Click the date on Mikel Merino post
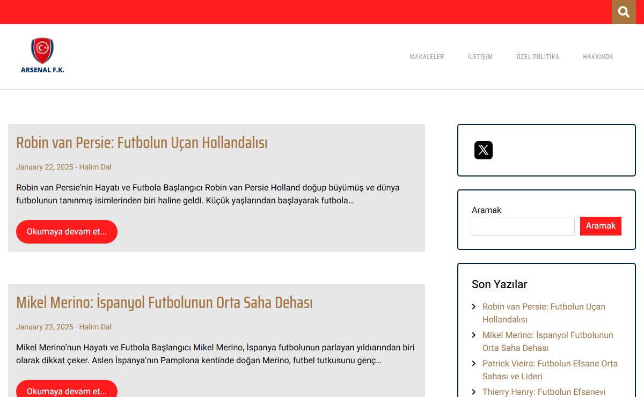644x397 pixels. pos(45,327)
